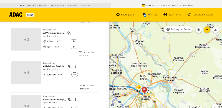Click the yellow charging marker on the map
This screenshot has height=108, width=222.
tap(139, 87)
